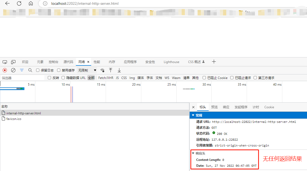Image resolution: width=307 pixels, height=171 pixels.
Task: Clear the network log
Action: [x=13, y=70]
